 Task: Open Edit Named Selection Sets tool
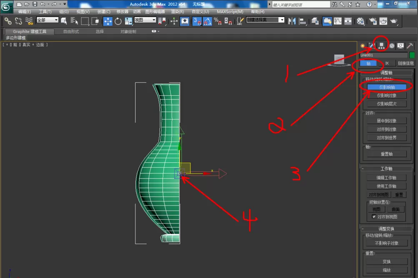(240, 21)
